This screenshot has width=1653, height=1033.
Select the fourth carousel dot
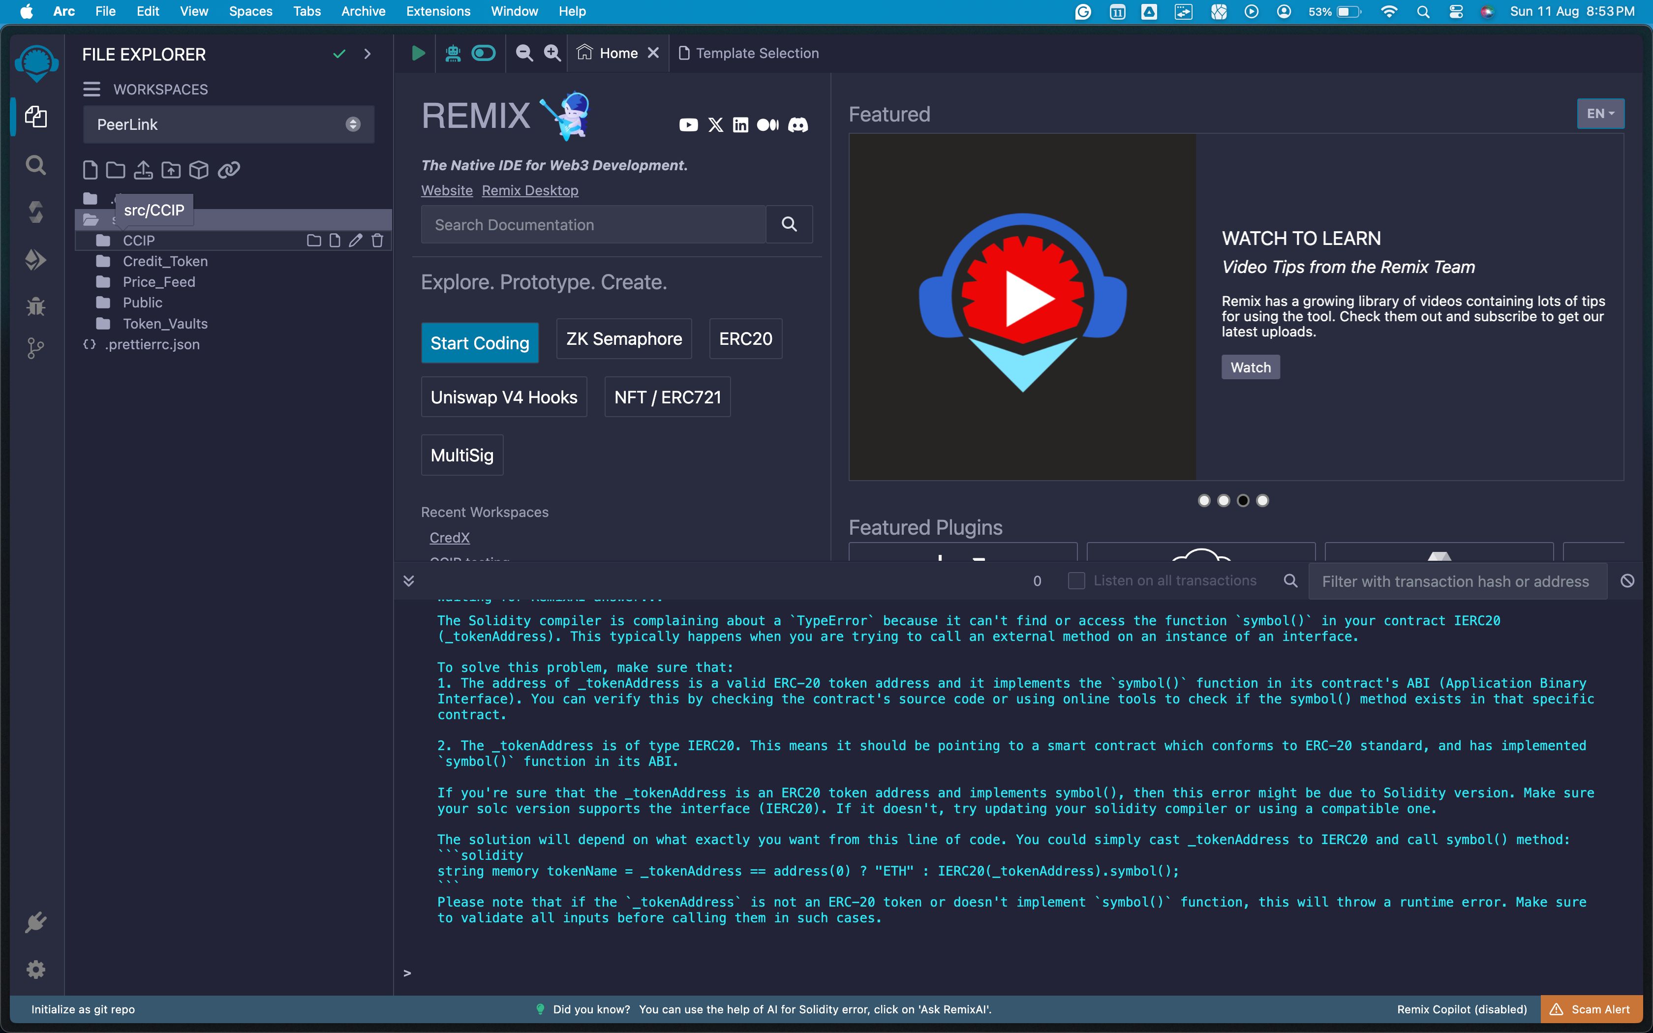click(x=1262, y=501)
